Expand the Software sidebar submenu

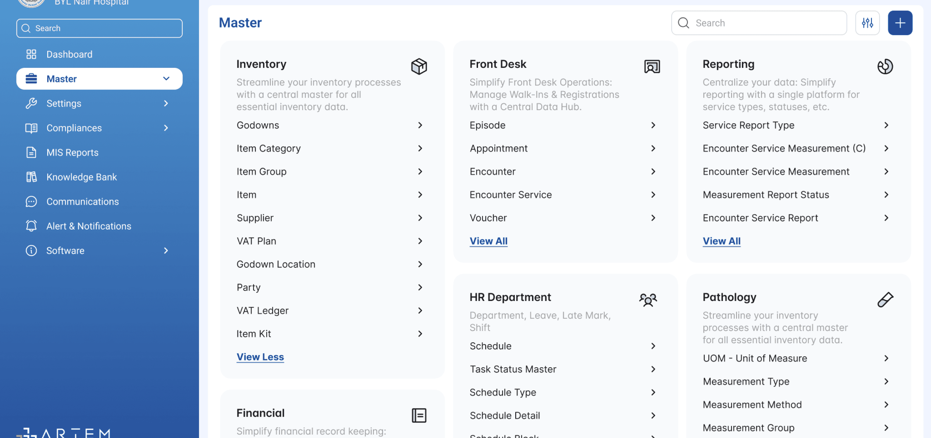pyautogui.click(x=166, y=250)
